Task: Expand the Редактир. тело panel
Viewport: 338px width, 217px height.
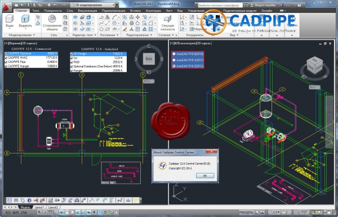Action: pos(84,35)
